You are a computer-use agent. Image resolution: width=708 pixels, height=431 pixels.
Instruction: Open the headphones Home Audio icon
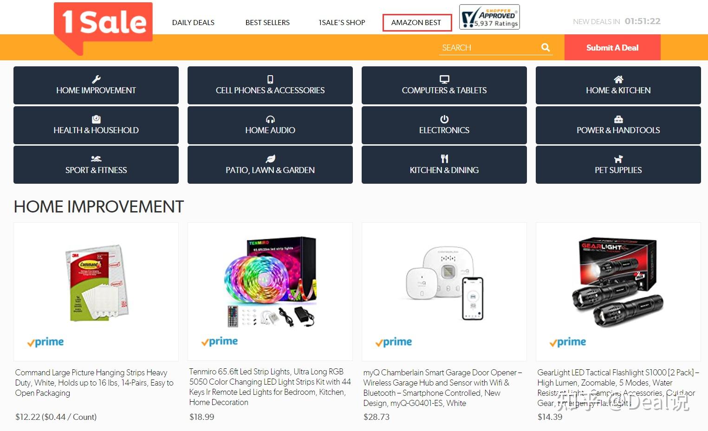(270, 119)
